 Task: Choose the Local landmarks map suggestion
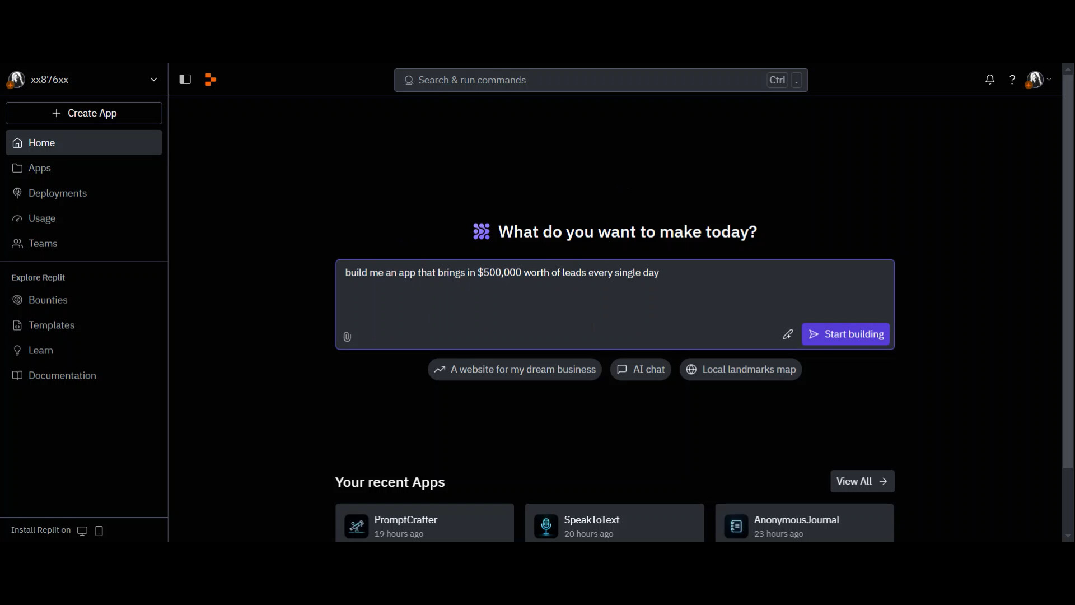[741, 370]
